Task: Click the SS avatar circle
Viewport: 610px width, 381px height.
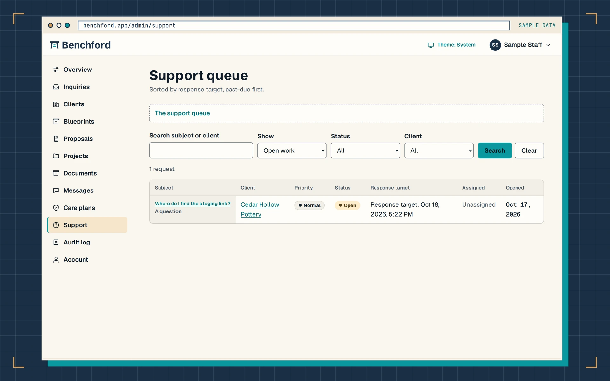Action: point(495,45)
